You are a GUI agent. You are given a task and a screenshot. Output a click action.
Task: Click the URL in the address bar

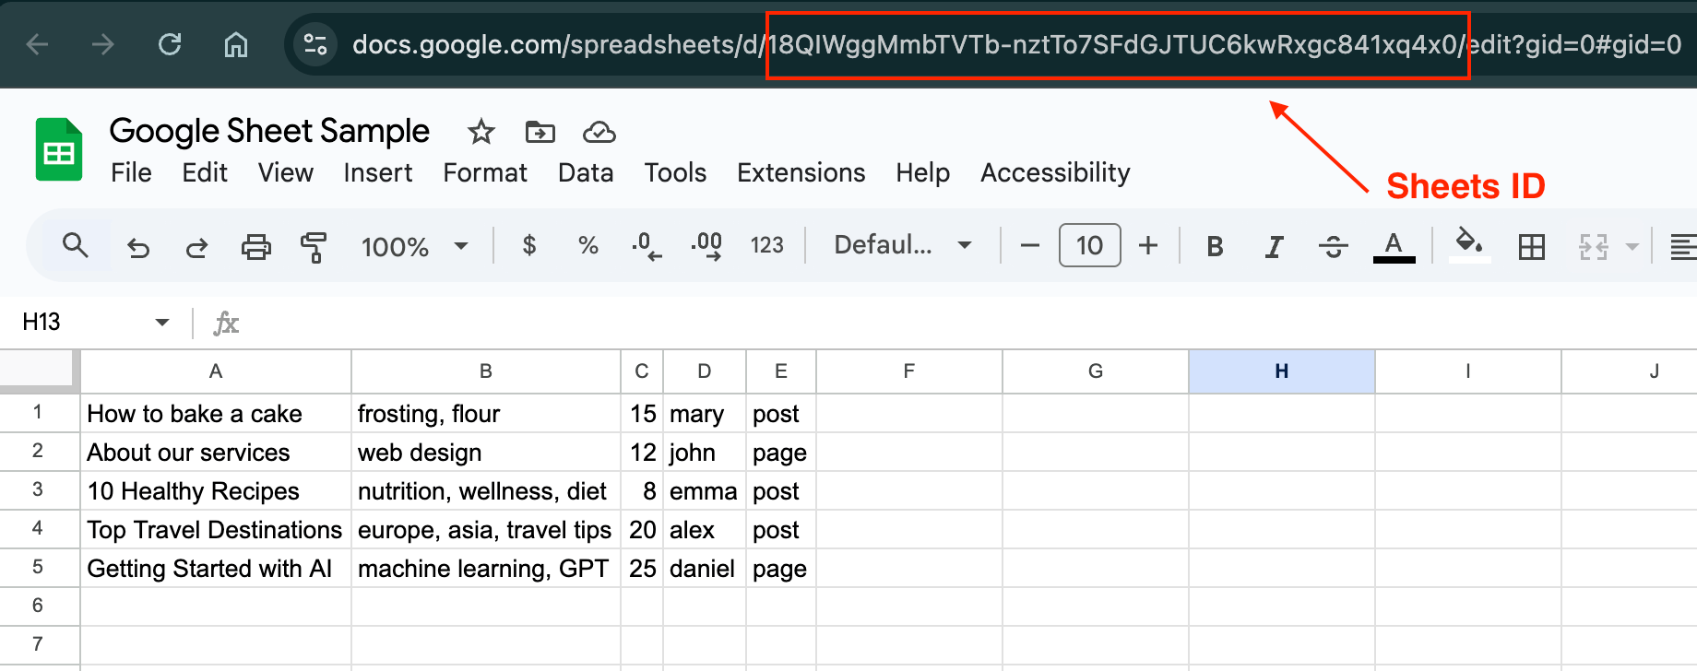click(x=1016, y=44)
